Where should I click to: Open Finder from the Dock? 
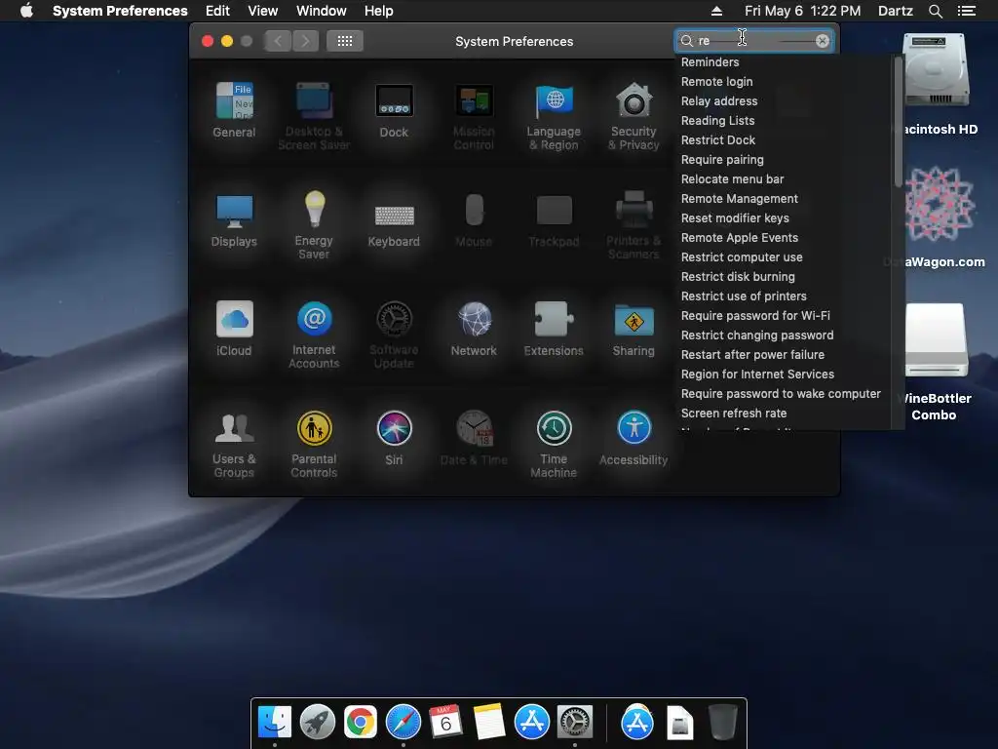click(x=275, y=723)
